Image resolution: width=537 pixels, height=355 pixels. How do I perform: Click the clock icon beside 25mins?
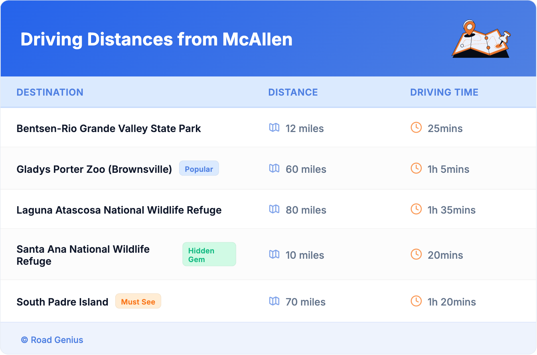tap(416, 128)
